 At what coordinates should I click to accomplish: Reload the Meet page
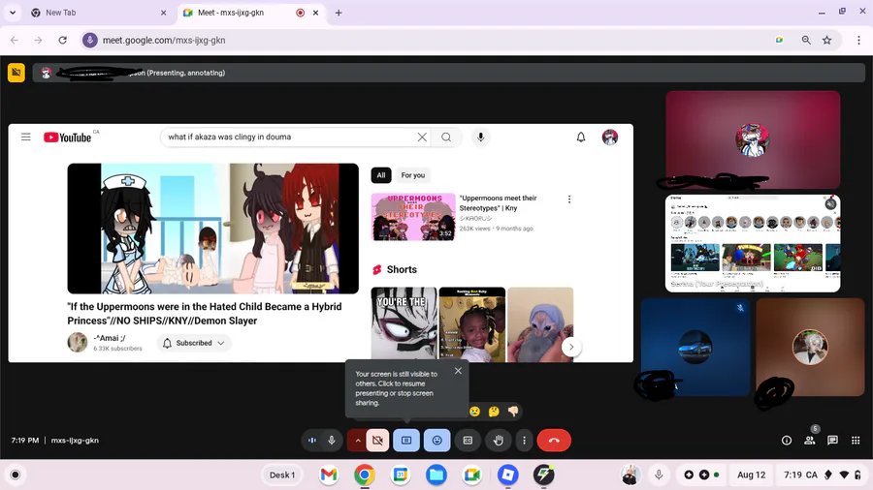click(62, 40)
